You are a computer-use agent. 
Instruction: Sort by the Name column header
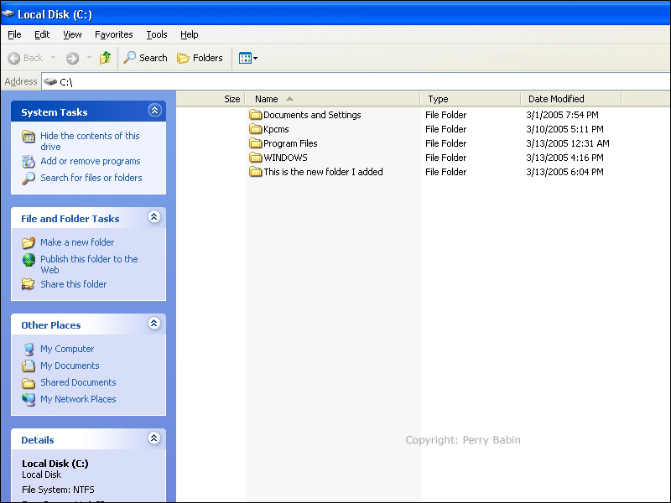(x=332, y=99)
